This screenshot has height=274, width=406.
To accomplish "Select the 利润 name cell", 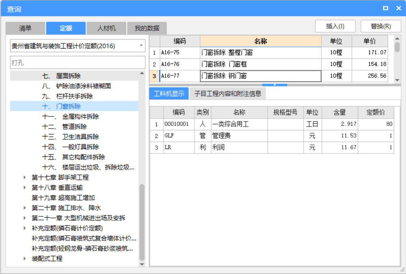I will click(240, 147).
